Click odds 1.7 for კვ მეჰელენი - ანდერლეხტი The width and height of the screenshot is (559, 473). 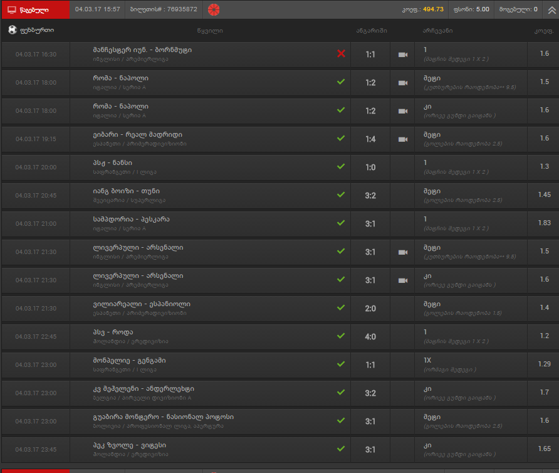point(545,392)
